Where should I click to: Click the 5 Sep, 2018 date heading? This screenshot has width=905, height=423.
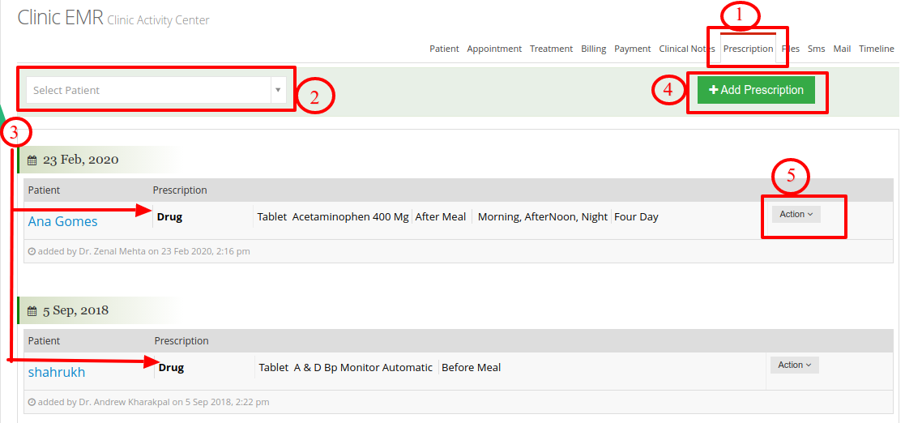75,310
